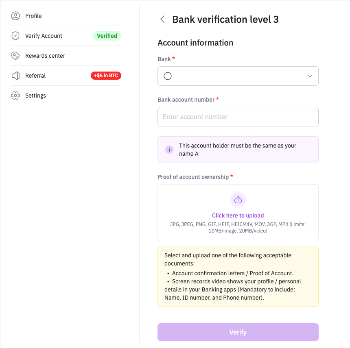
Task: Go back using the arrow beside the title
Action: pos(162,19)
